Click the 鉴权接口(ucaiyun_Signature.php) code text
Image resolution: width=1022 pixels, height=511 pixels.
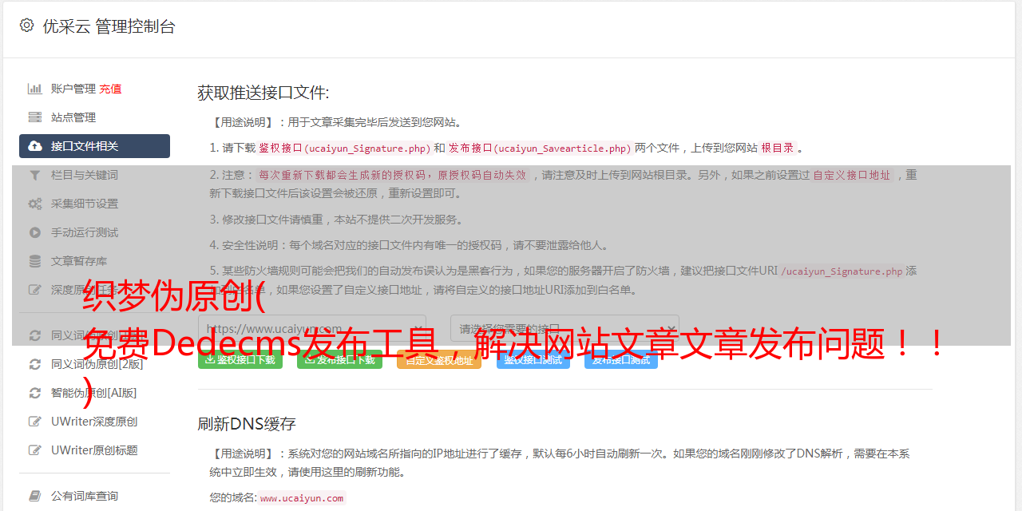[x=345, y=148]
